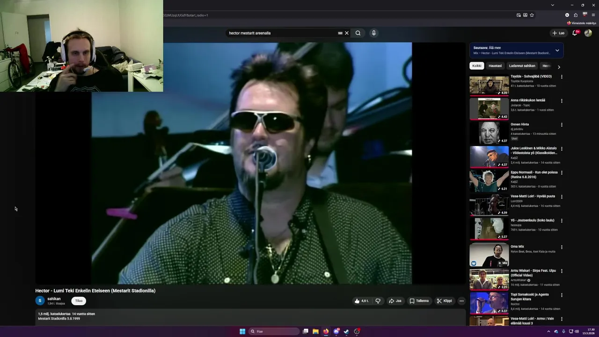Image resolution: width=599 pixels, height=337 pixels.
Task: Open Onnen Hinta video thumbnail
Action: click(489, 133)
